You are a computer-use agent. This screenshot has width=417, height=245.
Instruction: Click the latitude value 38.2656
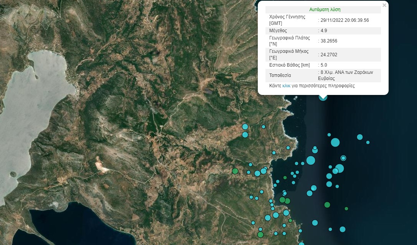click(x=329, y=41)
